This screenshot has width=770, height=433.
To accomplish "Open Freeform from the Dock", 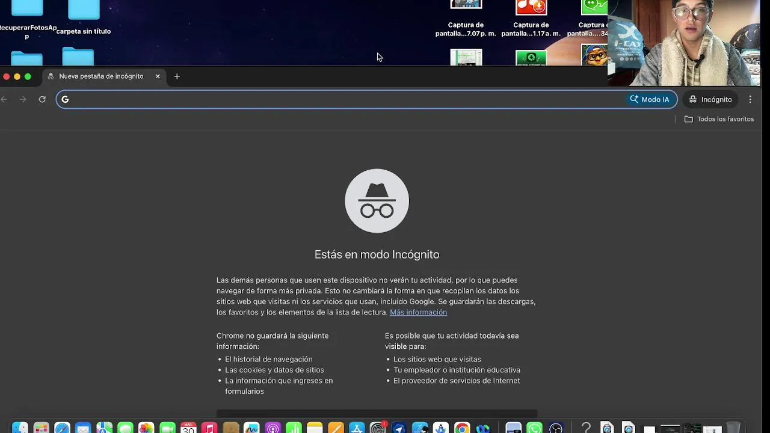I will [251, 428].
